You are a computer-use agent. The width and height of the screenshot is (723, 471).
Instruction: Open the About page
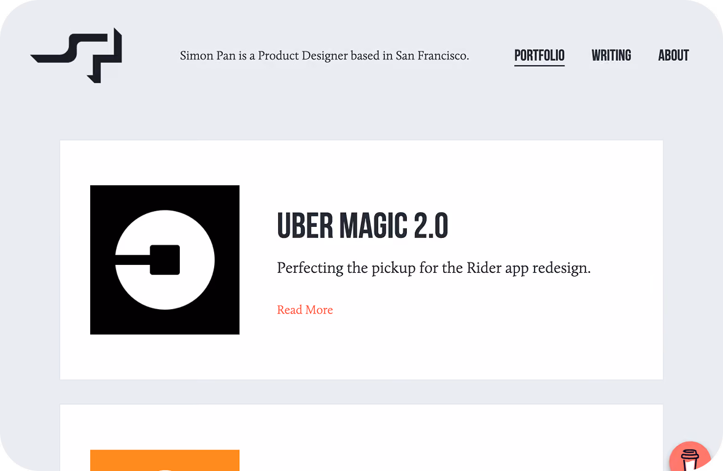[673, 56]
